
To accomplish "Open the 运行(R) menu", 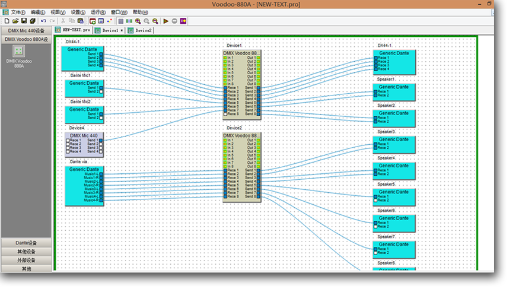I will pyautogui.click(x=98, y=12).
